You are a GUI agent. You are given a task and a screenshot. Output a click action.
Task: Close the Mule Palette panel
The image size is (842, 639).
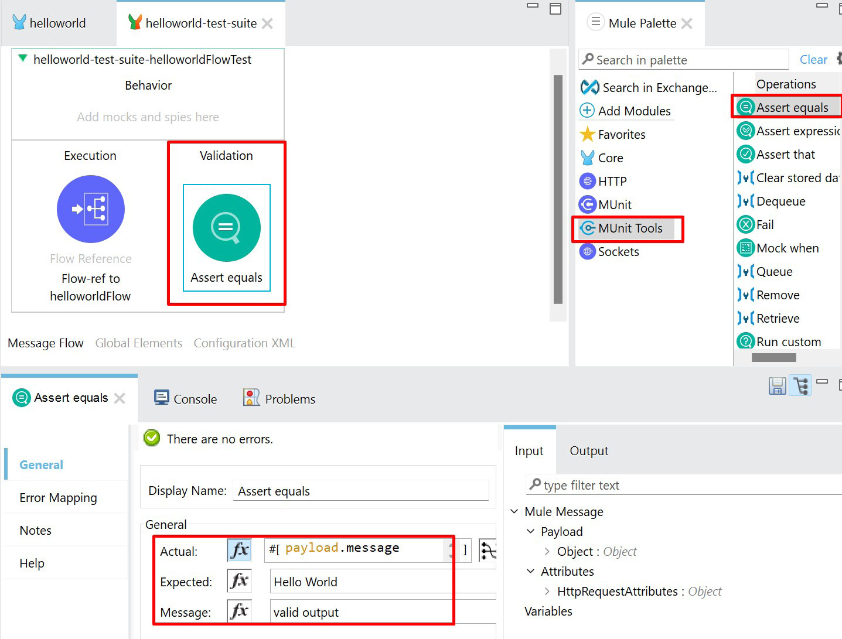[x=687, y=23]
